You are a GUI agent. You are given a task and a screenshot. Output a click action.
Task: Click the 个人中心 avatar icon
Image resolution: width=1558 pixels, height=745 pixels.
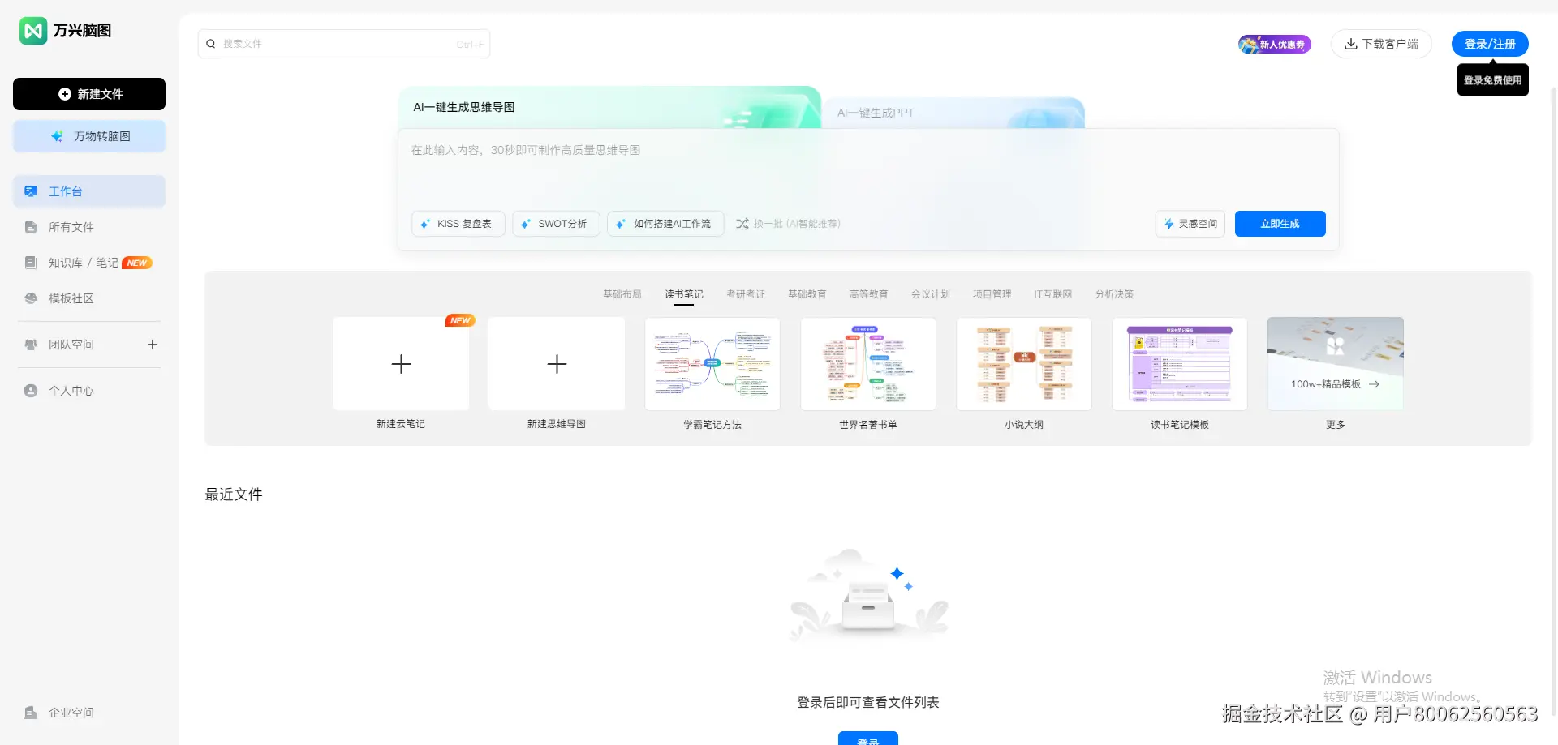31,391
